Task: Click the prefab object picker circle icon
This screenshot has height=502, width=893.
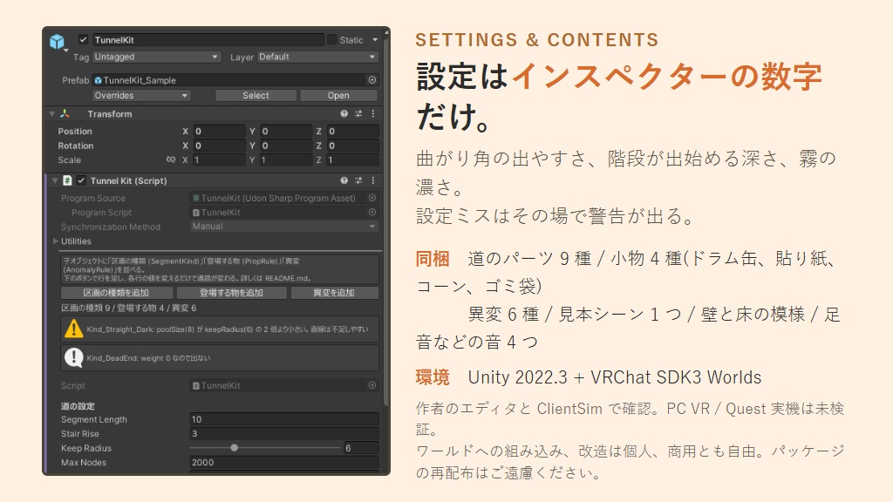Action: [x=372, y=80]
